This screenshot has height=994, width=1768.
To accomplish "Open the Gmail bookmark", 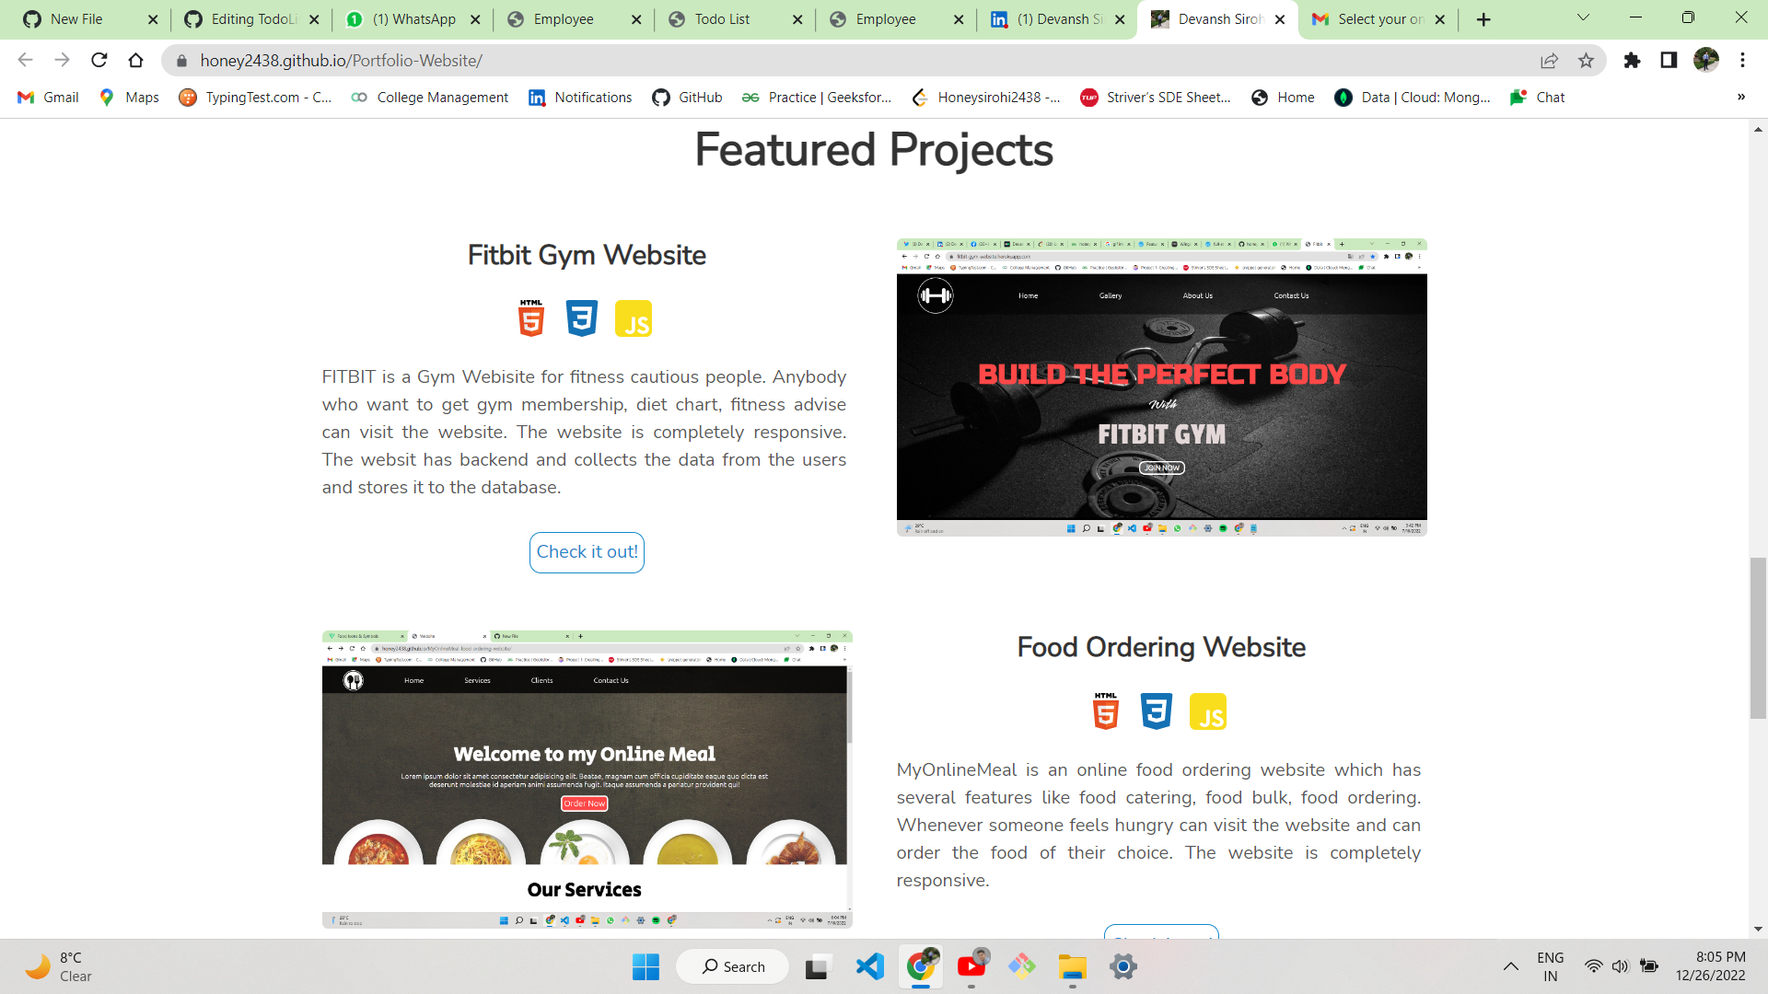I will tap(47, 97).
